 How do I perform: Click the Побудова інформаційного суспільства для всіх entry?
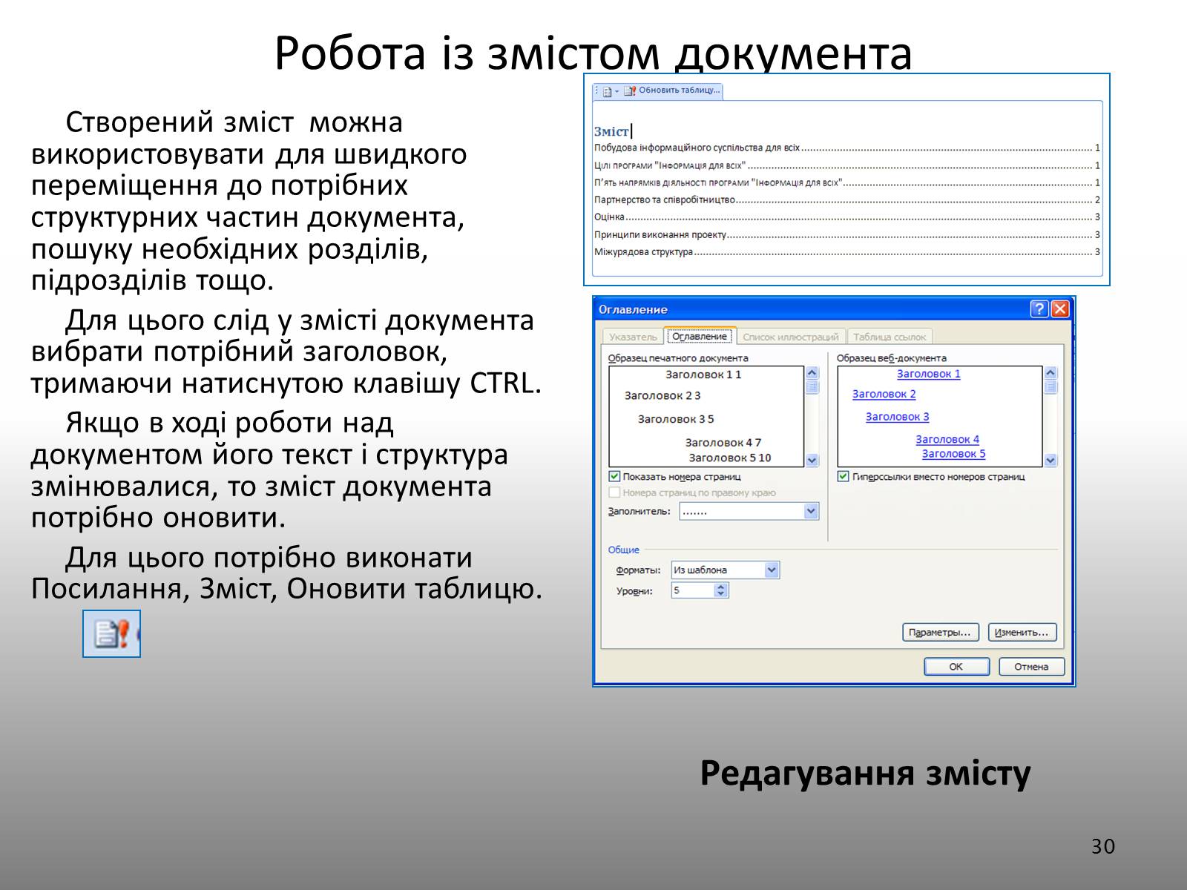click(846, 148)
